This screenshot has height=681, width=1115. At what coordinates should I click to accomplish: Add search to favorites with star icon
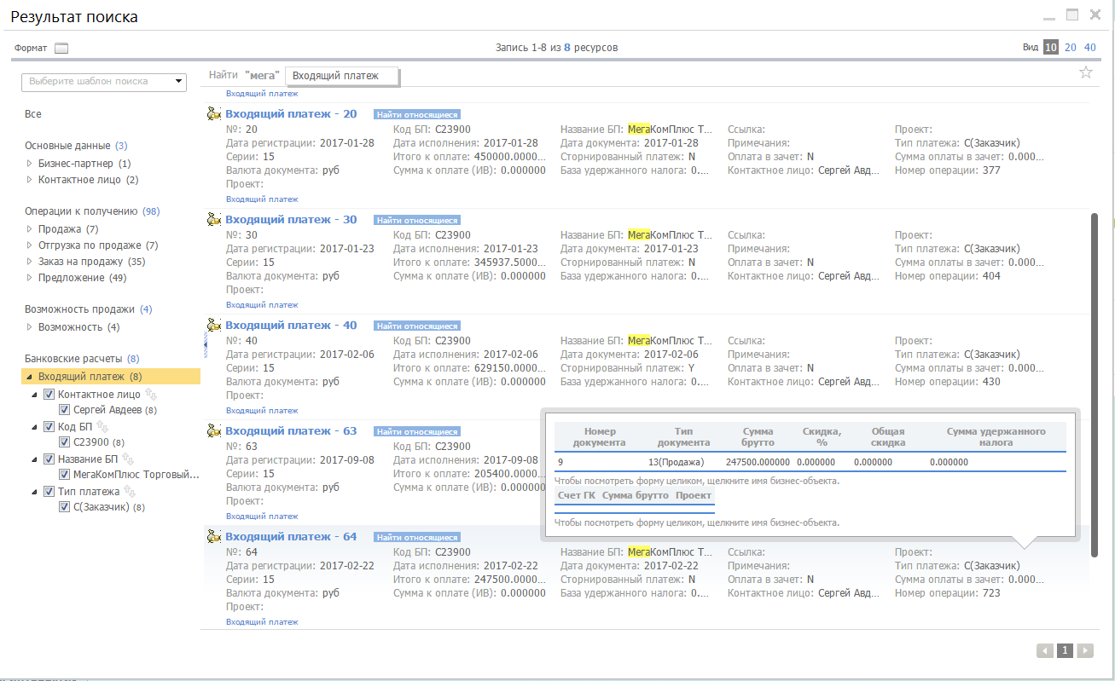1086,72
